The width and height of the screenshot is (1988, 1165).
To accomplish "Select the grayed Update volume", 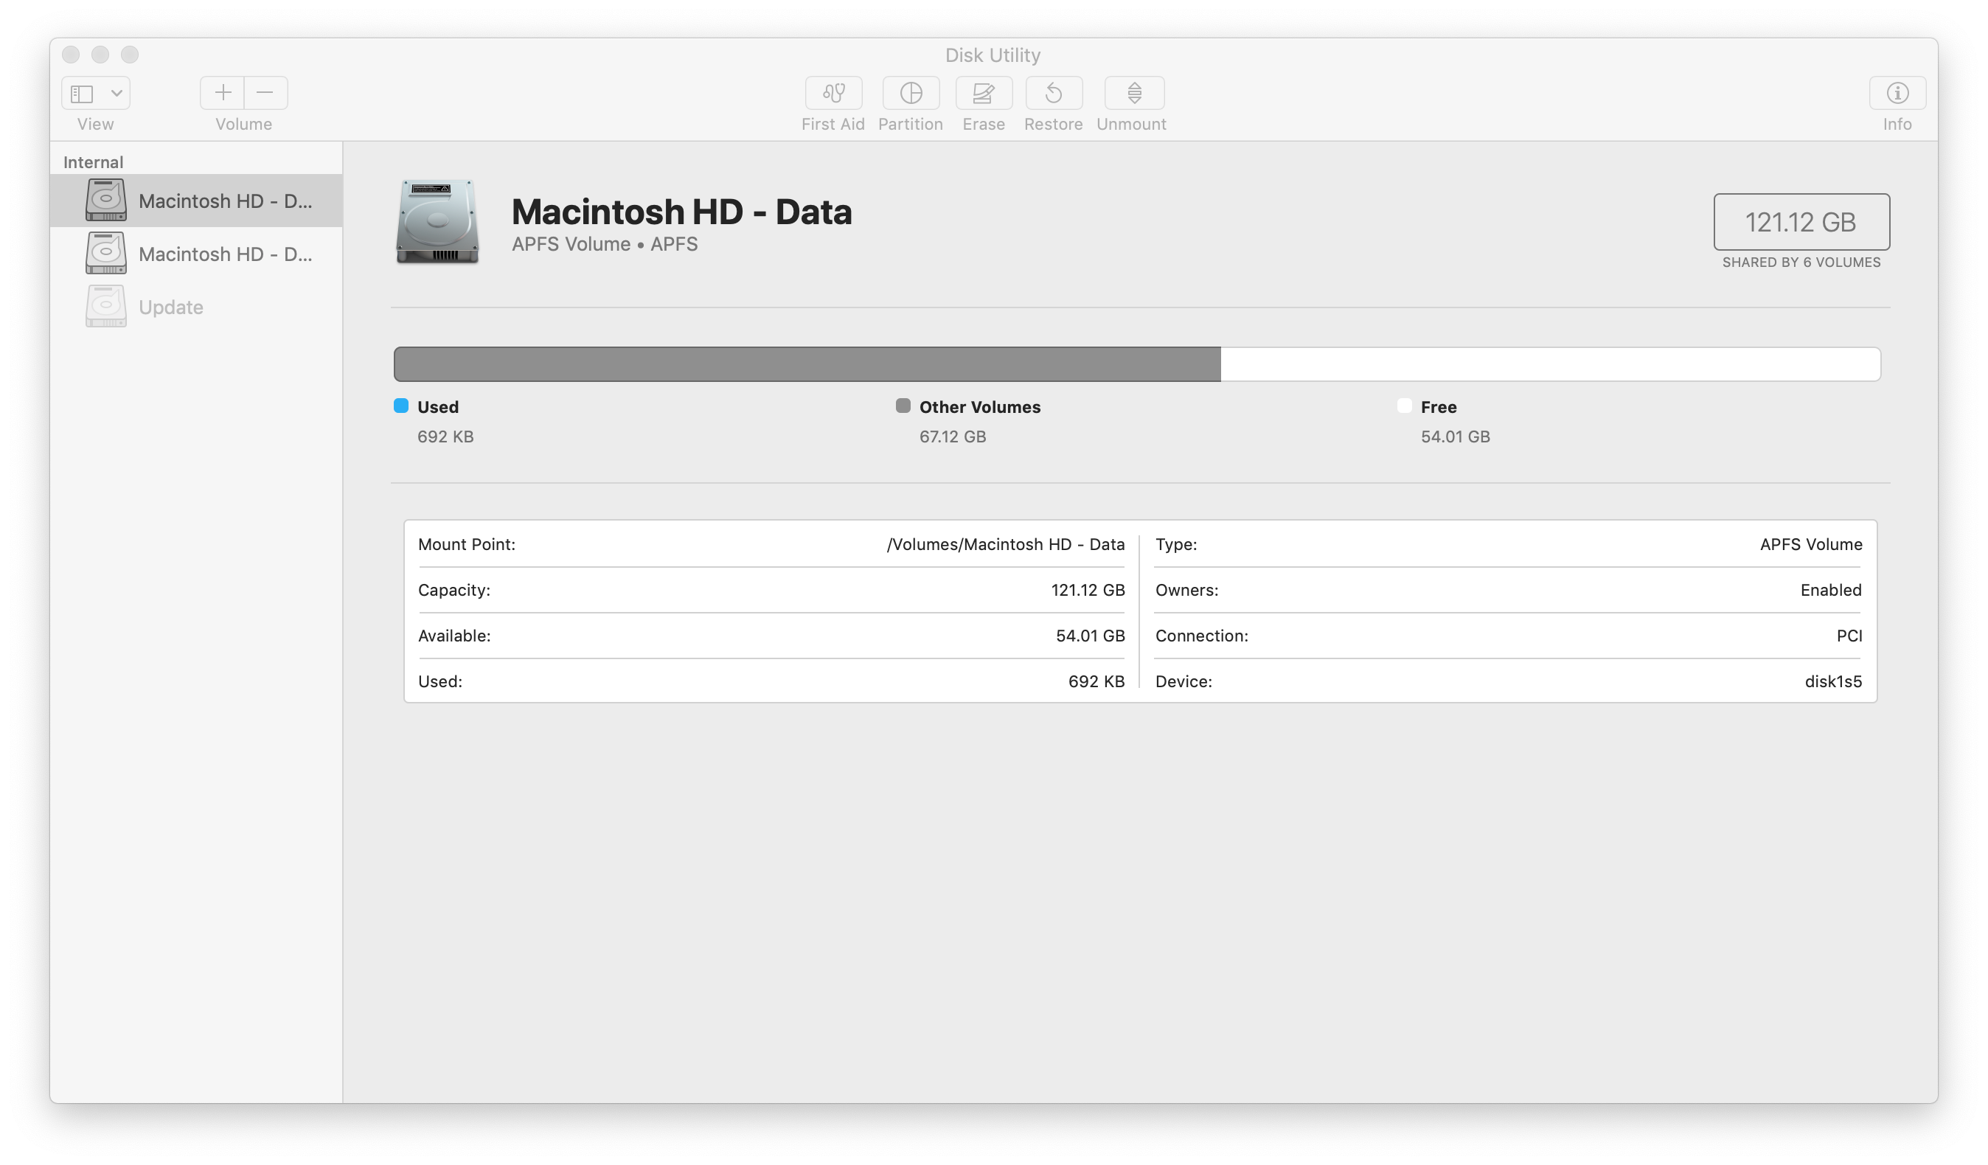I will point(170,307).
